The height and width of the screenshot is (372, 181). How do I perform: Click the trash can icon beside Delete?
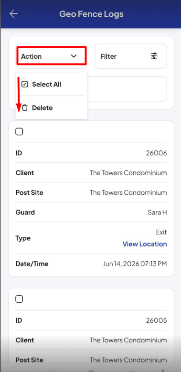coord(25,108)
